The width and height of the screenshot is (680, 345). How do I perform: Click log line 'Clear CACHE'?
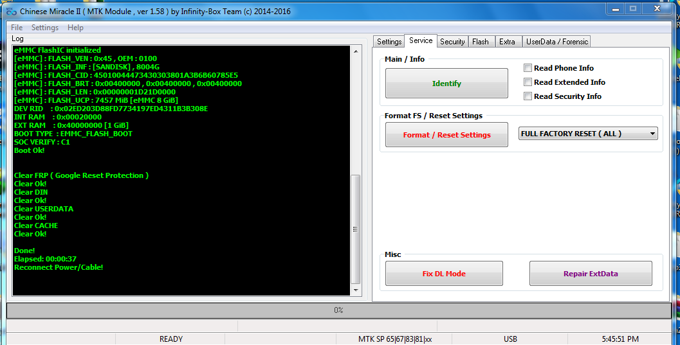36,226
